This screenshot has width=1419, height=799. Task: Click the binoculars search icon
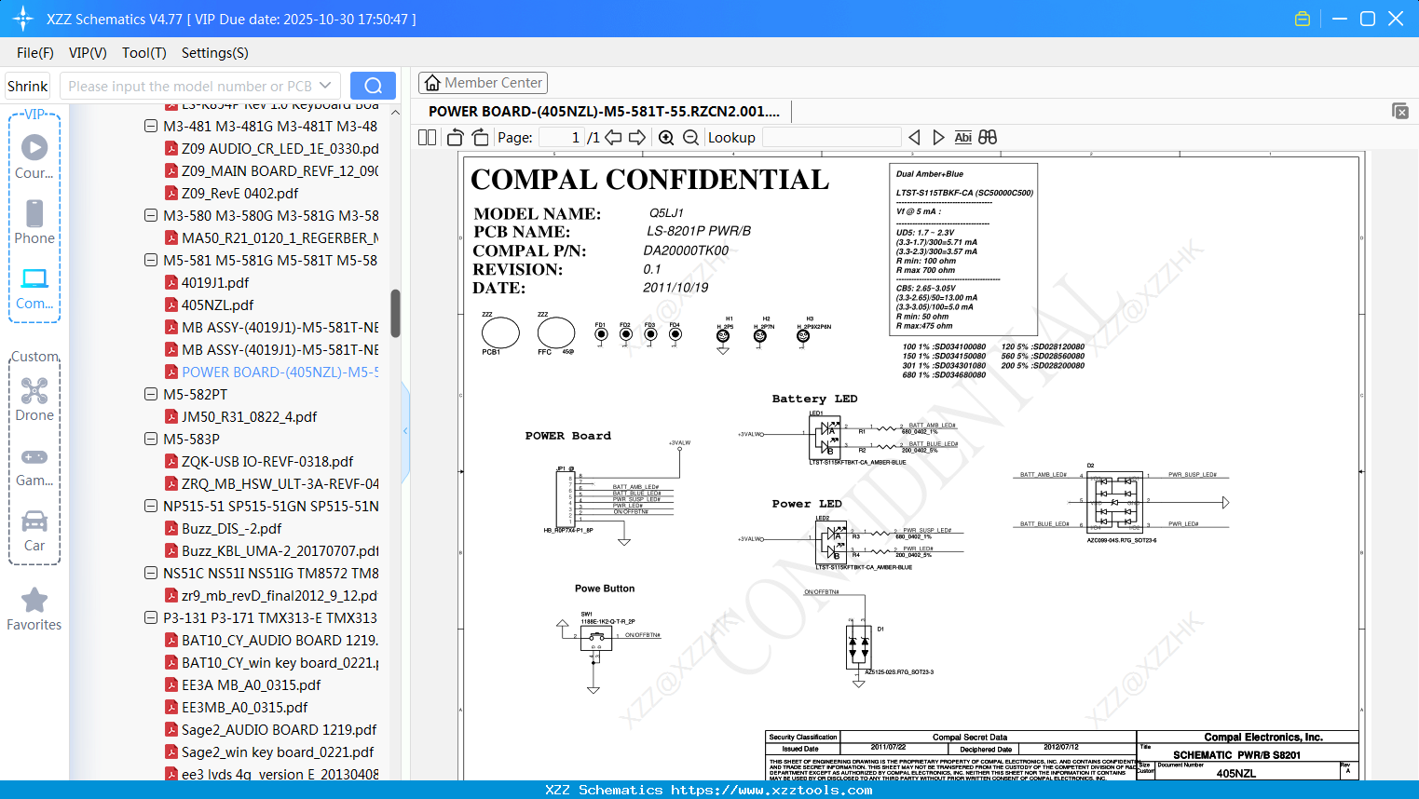[x=988, y=138]
